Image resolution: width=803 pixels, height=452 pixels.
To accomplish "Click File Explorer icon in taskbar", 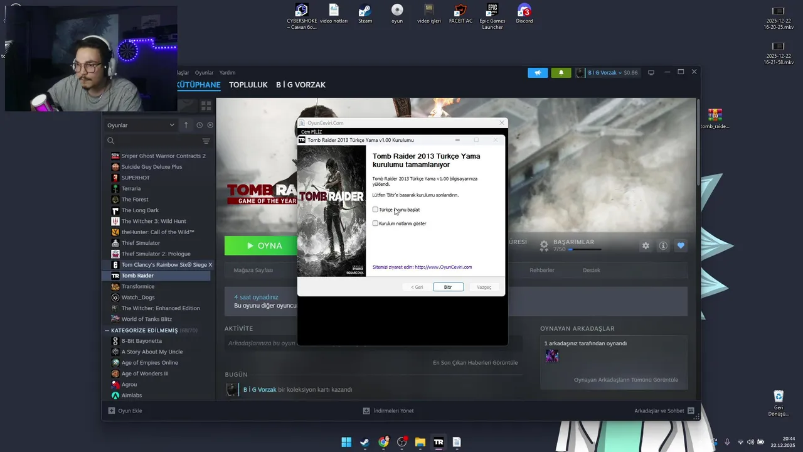I will (420, 442).
